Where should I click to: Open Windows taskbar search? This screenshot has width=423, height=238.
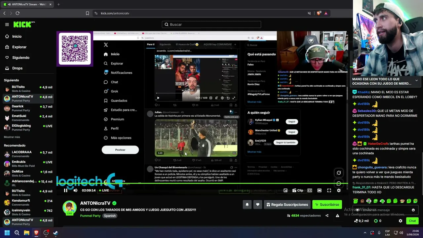pos(17,233)
